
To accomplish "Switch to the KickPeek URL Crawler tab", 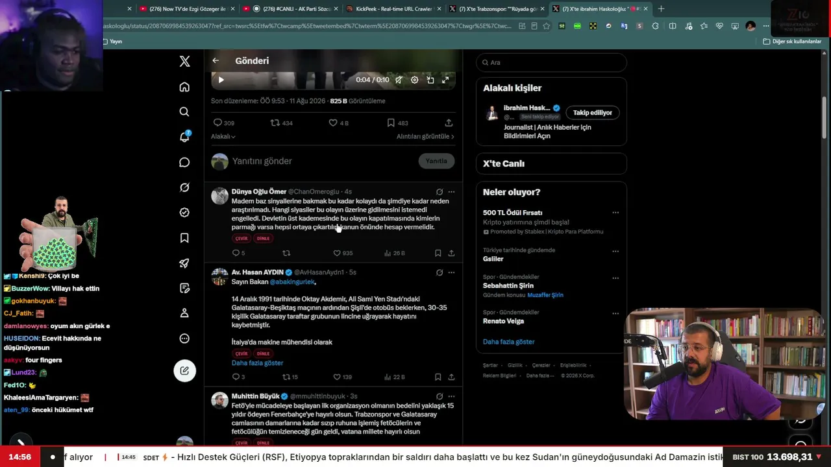I will coord(395,9).
